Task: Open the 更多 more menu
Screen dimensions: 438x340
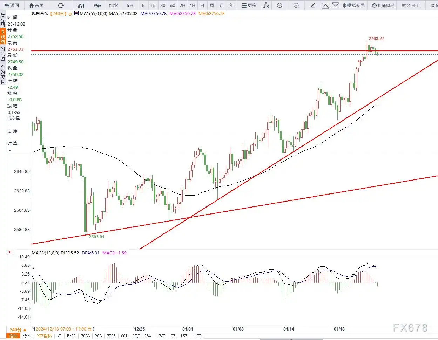Action: tap(249, 5)
